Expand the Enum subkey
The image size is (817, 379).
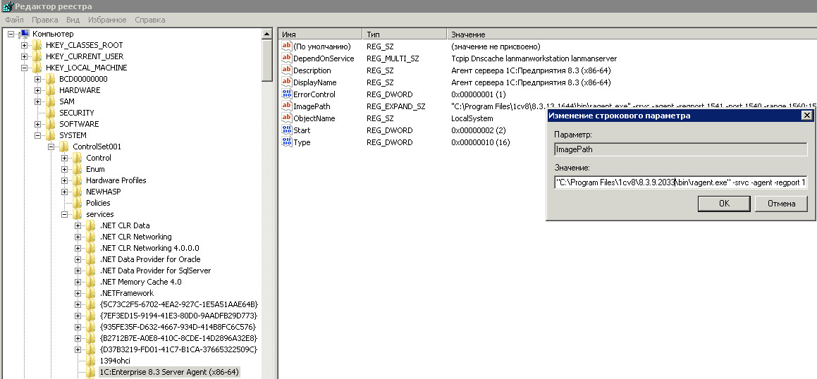pyautogui.click(x=64, y=169)
